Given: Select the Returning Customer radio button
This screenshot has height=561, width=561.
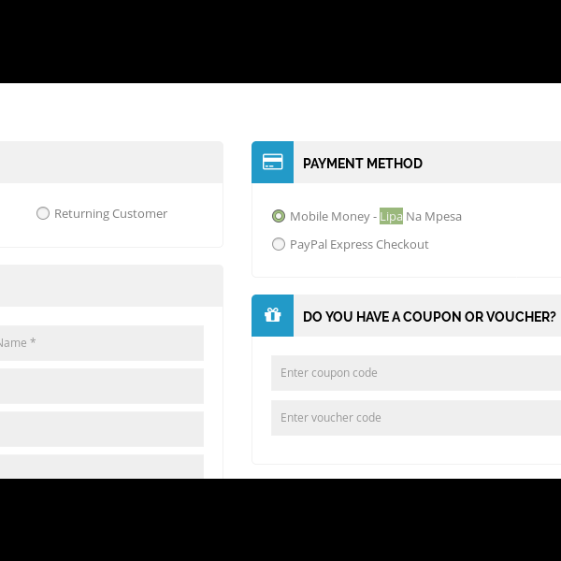Looking at the screenshot, I should (43, 213).
